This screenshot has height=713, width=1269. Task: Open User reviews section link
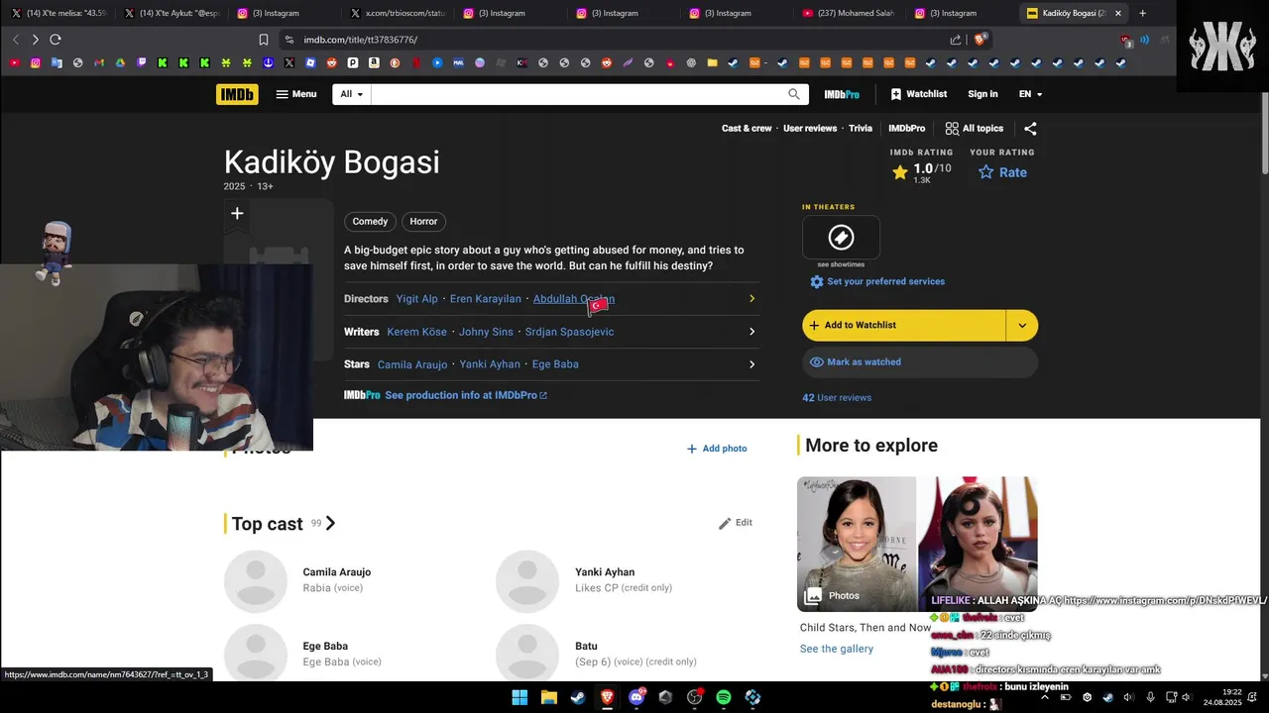click(810, 129)
